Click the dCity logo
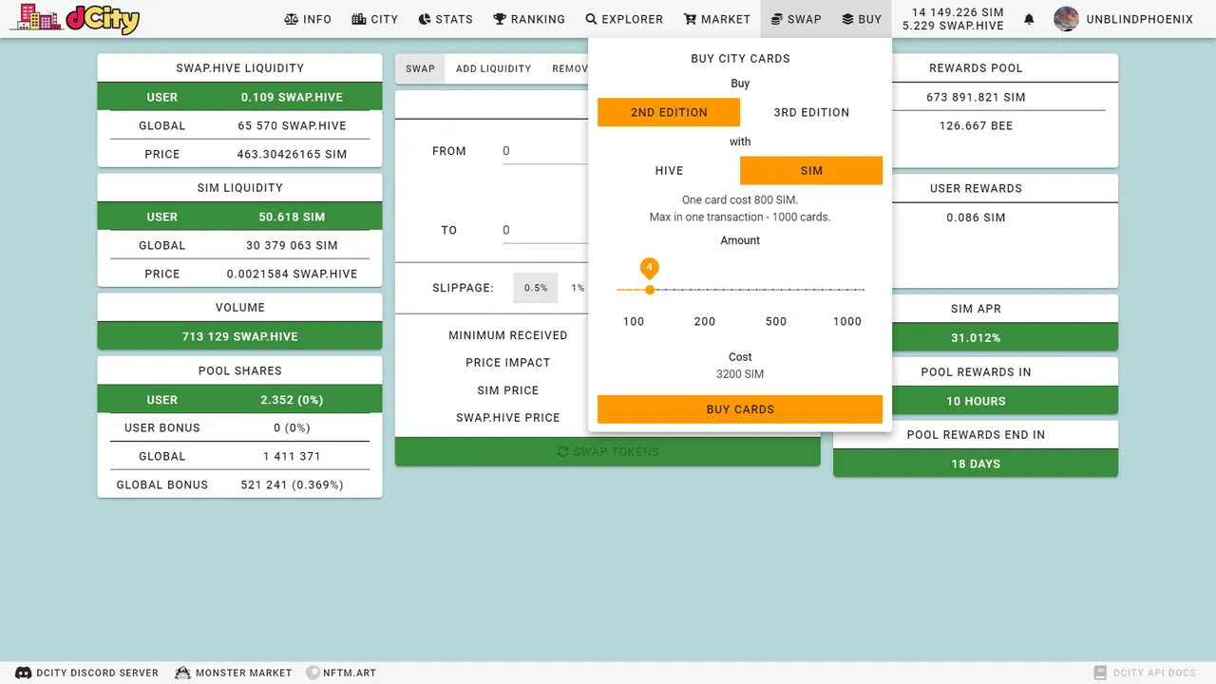The image size is (1216, 684). (x=75, y=18)
